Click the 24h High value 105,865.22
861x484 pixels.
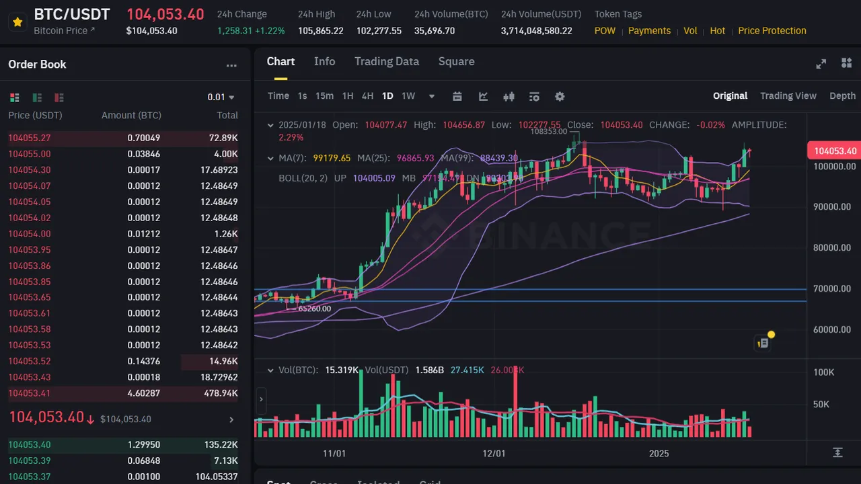coord(321,31)
